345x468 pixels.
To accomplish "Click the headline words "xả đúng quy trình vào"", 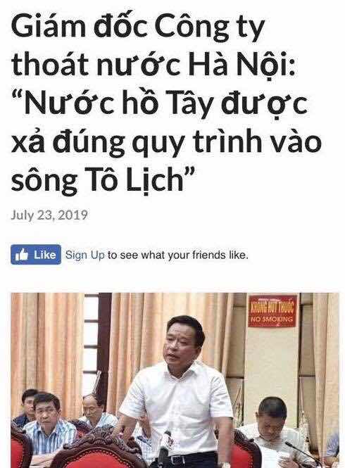I will (x=166, y=141).
